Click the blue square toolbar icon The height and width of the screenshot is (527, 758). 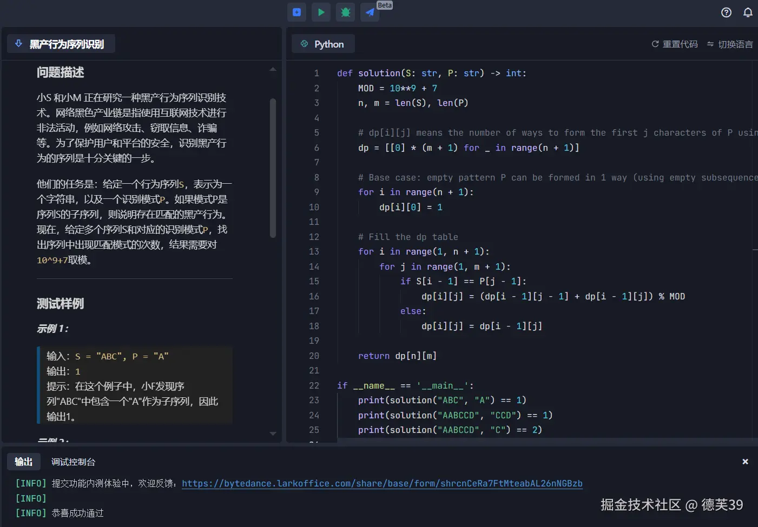[x=296, y=12]
